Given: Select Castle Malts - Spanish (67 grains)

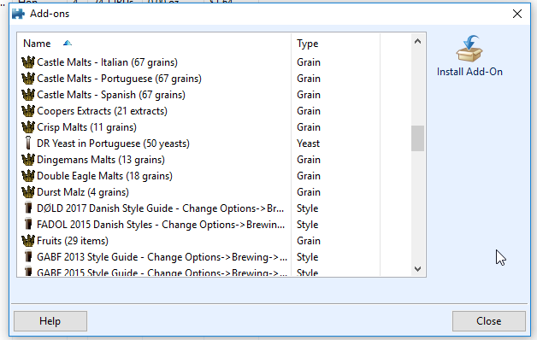Looking at the screenshot, I should [111, 95].
